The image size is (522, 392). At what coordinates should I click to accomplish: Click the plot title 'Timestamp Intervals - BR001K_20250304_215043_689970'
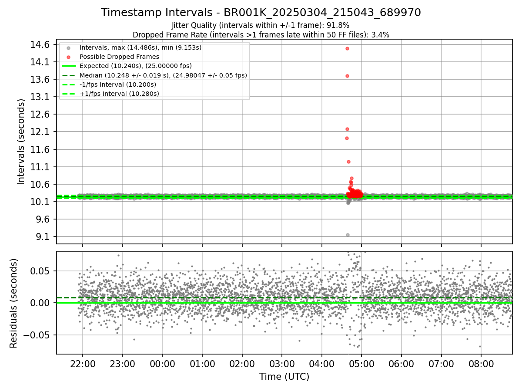(261, 13)
